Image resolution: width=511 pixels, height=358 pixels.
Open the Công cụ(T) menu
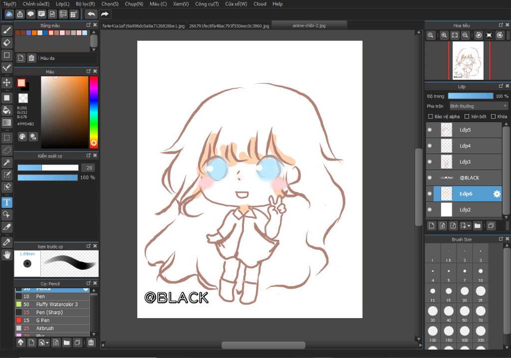click(207, 4)
